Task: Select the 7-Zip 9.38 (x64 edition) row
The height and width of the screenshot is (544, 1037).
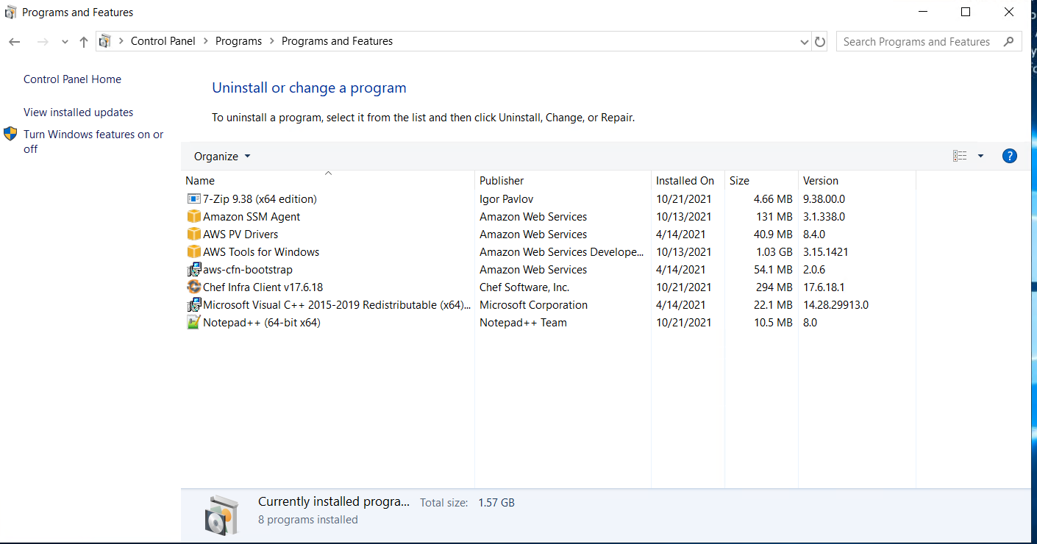Action: click(x=548, y=199)
